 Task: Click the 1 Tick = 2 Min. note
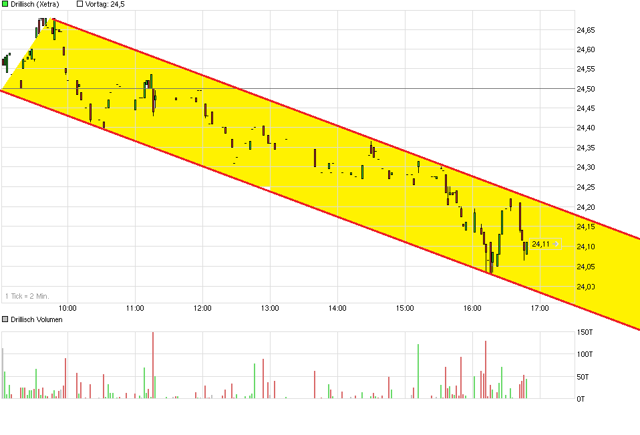click(27, 296)
